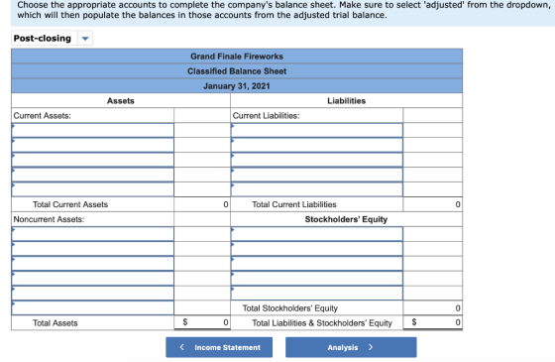Click the Current Liabilities: label
Screen dimensions: 555x362
pyautogui.click(x=267, y=116)
